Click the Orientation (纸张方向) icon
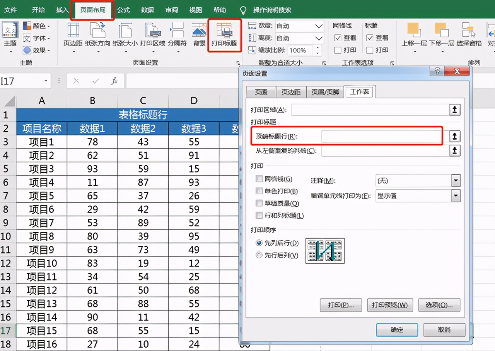Screen dimensions: 495x351 point(97,30)
